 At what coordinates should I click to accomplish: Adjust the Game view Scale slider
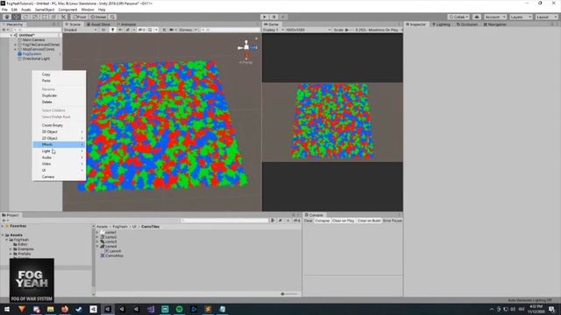click(349, 30)
